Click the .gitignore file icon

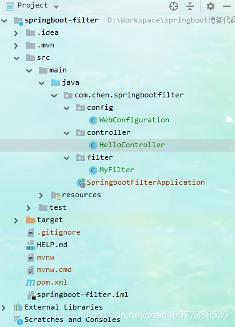(x=31, y=233)
